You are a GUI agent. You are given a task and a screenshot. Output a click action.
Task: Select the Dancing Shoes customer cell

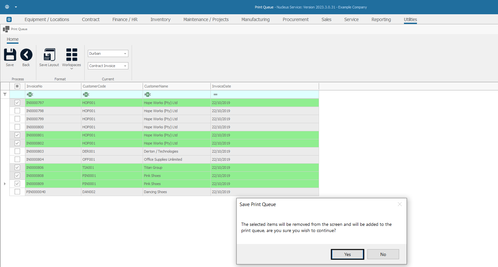pyautogui.click(x=177, y=192)
